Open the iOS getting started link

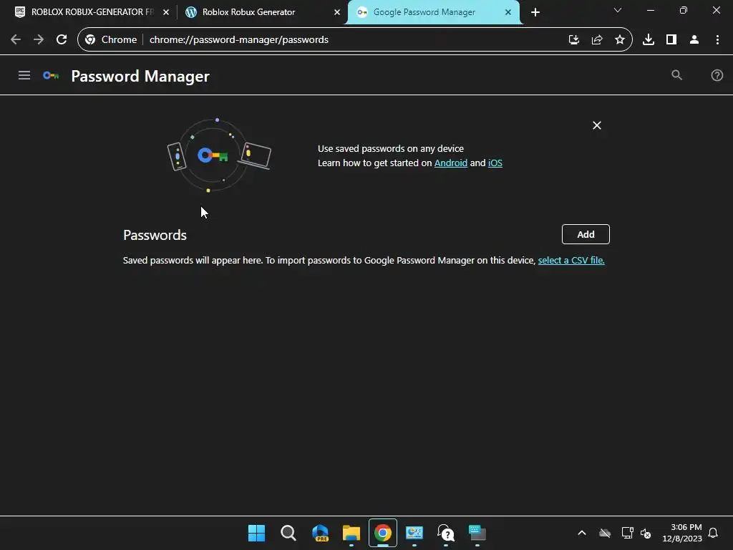(495, 163)
